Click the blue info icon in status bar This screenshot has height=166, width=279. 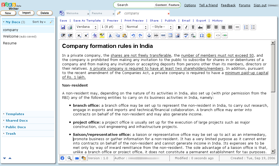tap(62, 158)
